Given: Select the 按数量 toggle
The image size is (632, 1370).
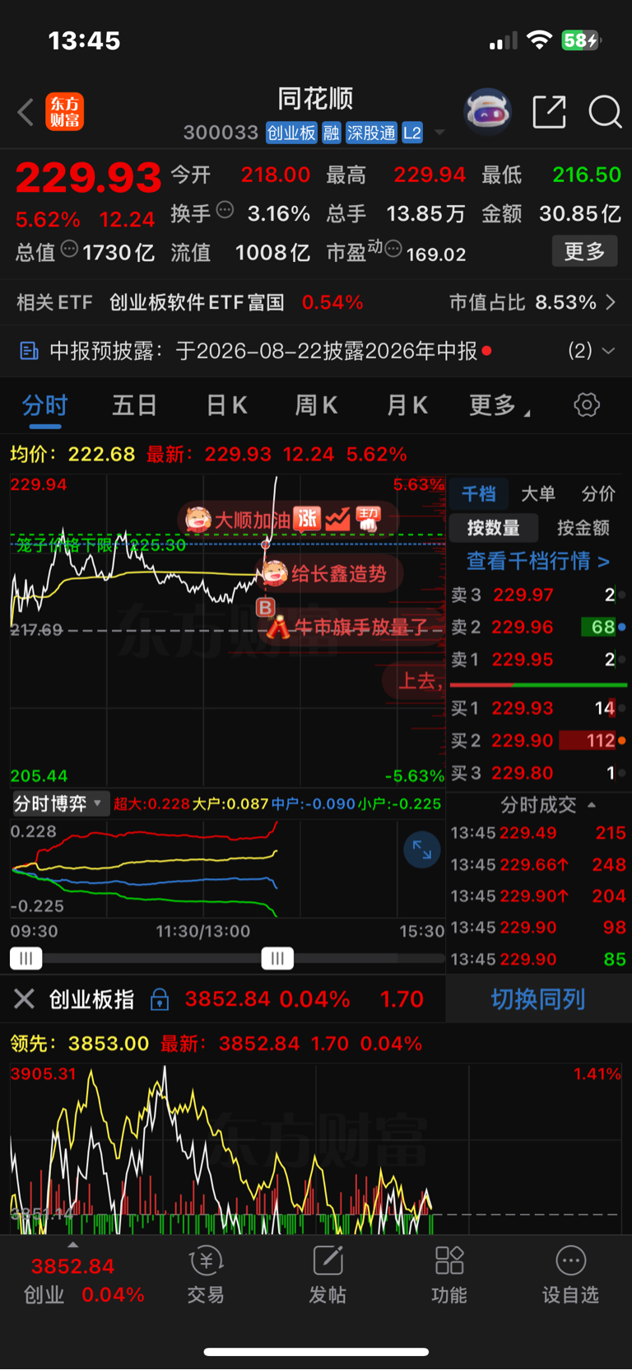Looking at the screenshot, I should click(x=494, y=528).
